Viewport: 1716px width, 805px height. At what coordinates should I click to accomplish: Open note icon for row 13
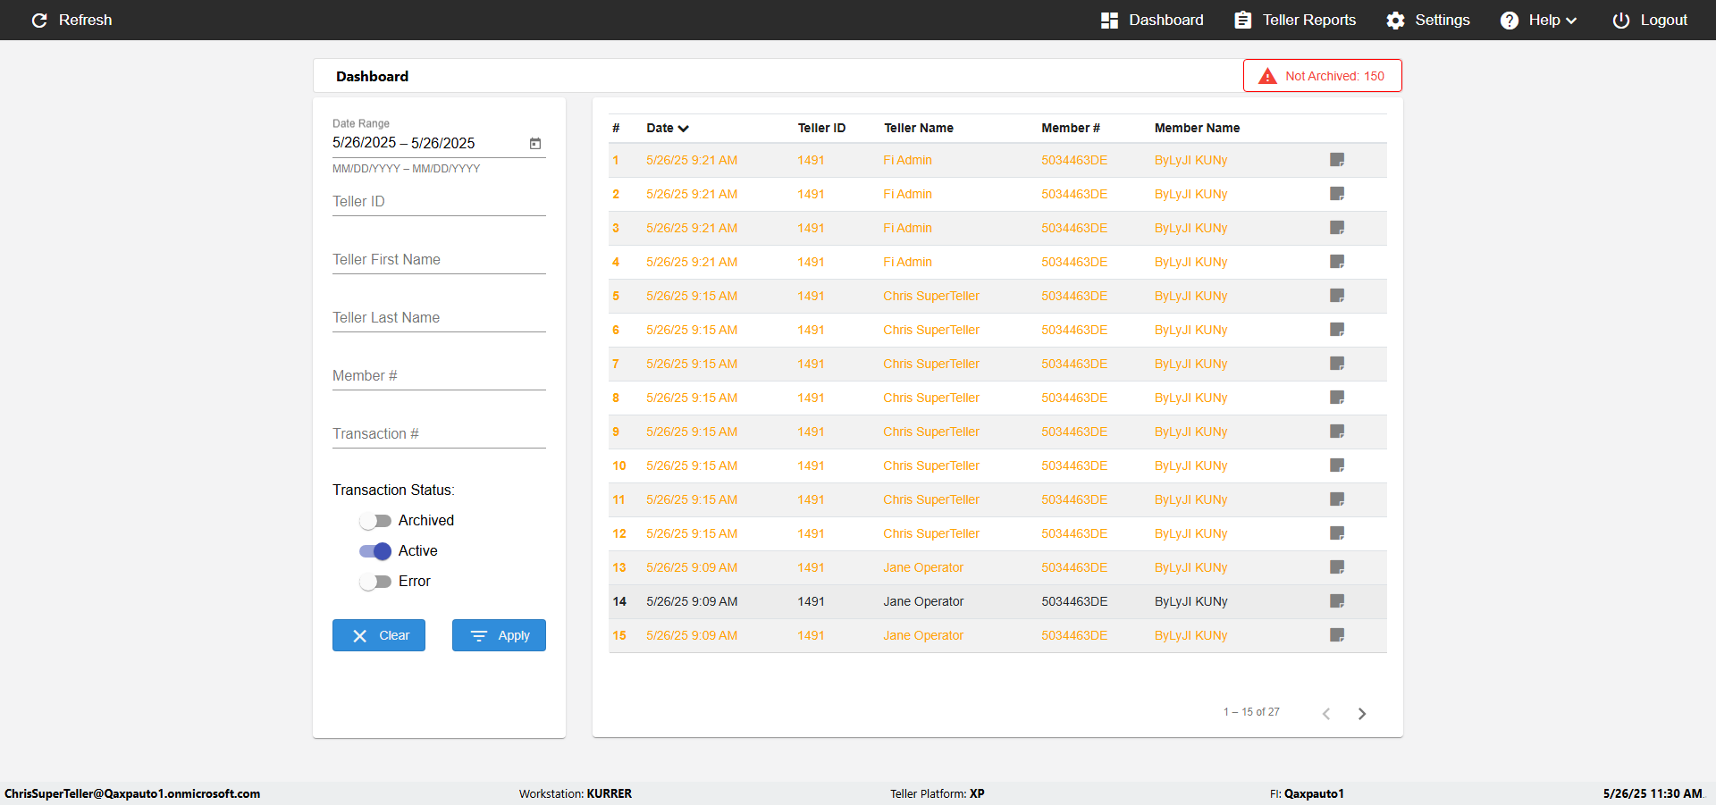[x=1337, y=567]
